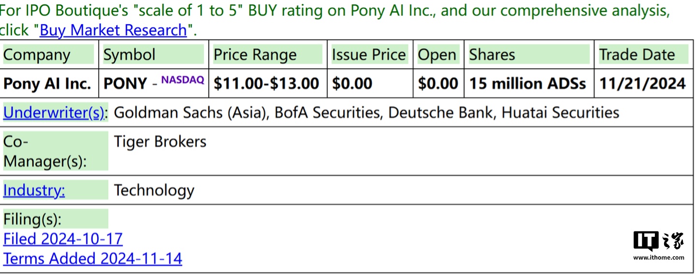The width and height of the screenshot is (696, 274).
Task: Click the NASDAQ exchange label
Action: click(x=183, y=80)
